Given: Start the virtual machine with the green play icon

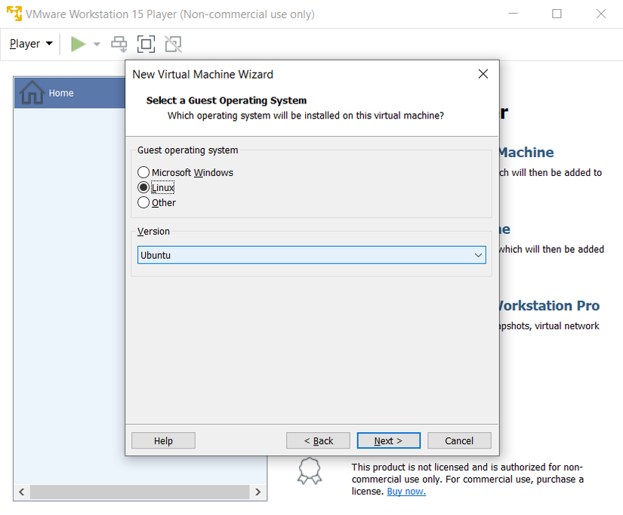Looking at the screenshot, I should click(x=77, y=43).
